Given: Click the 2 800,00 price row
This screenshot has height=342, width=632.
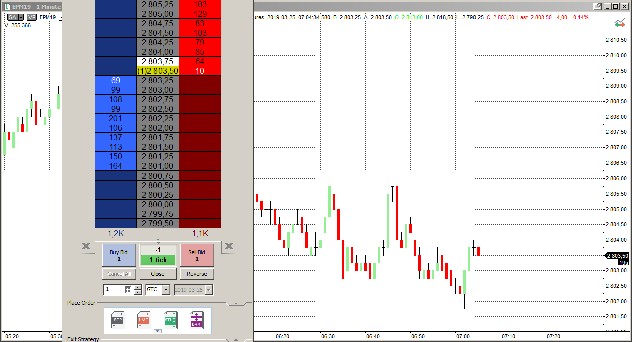Looking at the screenshot, I should pos(157,204).
